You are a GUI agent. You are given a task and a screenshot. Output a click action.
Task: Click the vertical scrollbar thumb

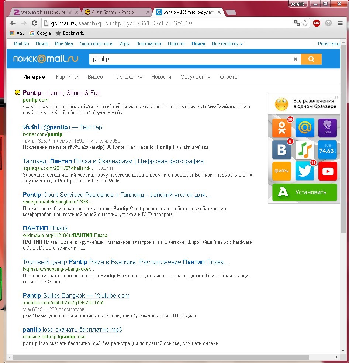[x=343, y=139]
